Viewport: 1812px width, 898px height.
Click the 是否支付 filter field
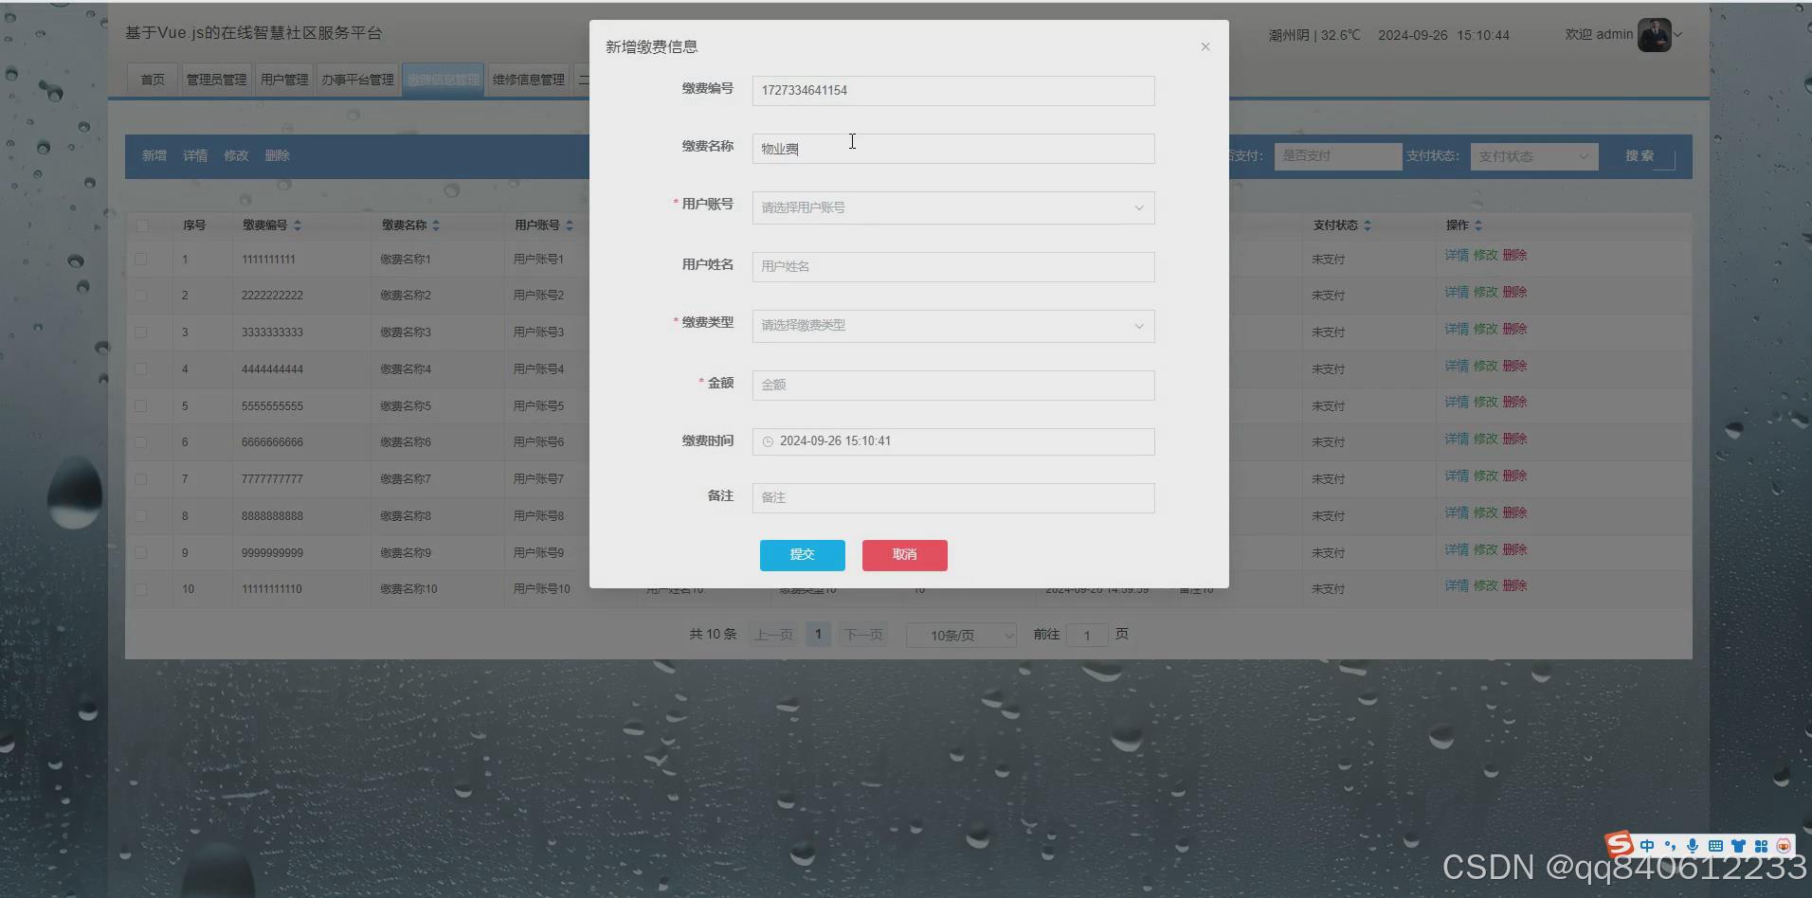(1338, 156)
